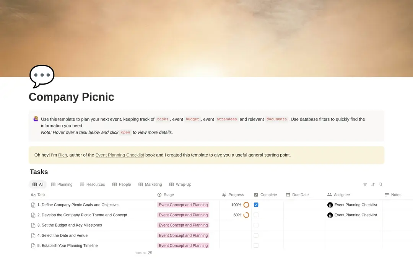Click page icon beside Set the Budget task
The image size is (413, 258).
[33, 225]
